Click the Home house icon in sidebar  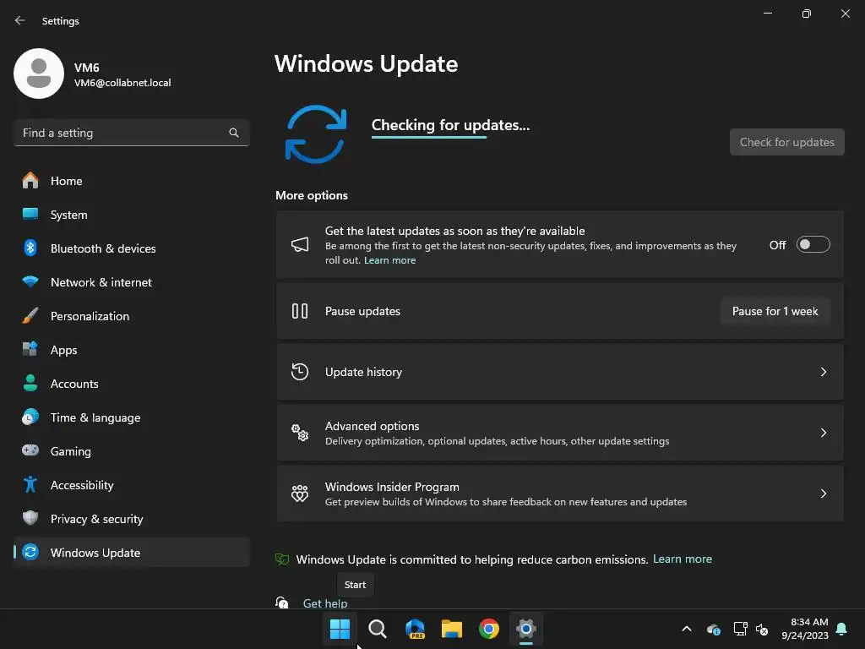click(30, 181)
